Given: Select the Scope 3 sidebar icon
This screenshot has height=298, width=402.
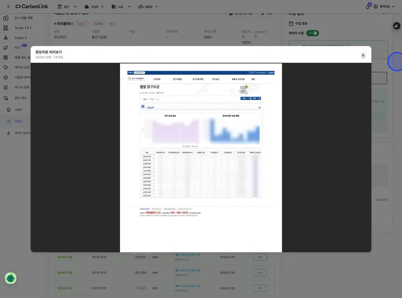Looking at the screenshot, I should coord(6,38).
